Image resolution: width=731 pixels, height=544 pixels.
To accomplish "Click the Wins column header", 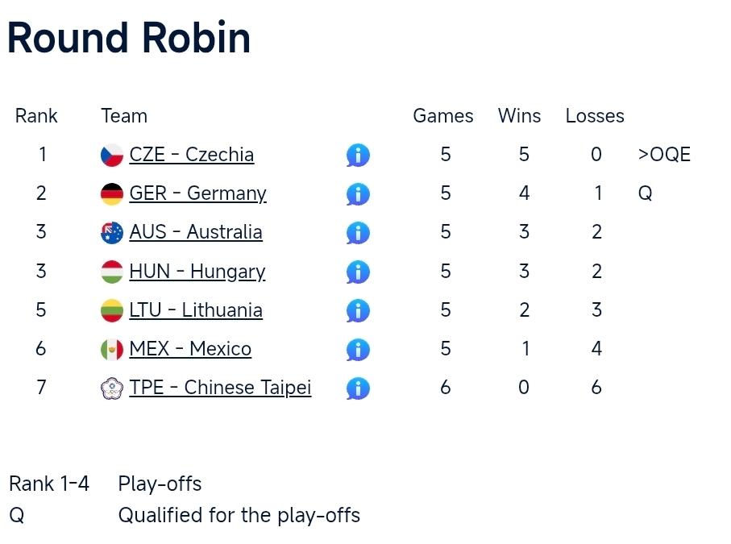I will 519,116.
